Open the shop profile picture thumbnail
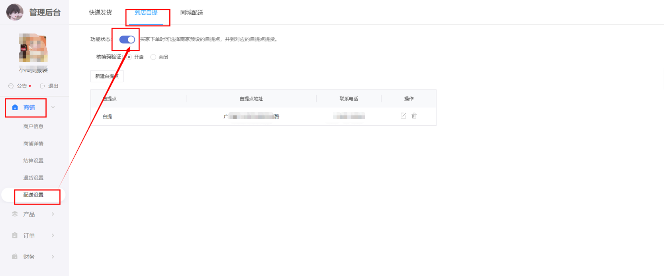 coord(33,48)
